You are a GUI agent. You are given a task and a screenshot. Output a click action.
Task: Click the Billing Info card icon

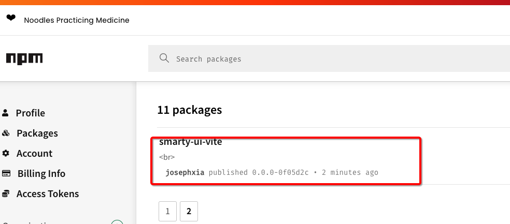(x=7, y=174)
